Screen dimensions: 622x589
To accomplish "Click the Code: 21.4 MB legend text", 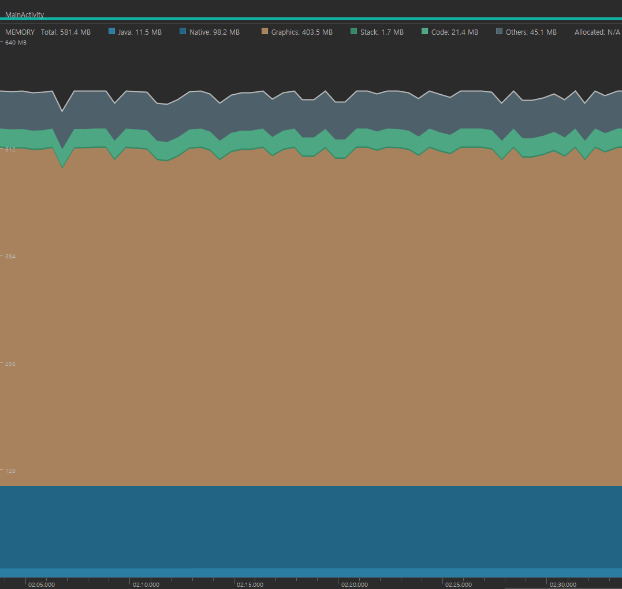I will (455, 32).
